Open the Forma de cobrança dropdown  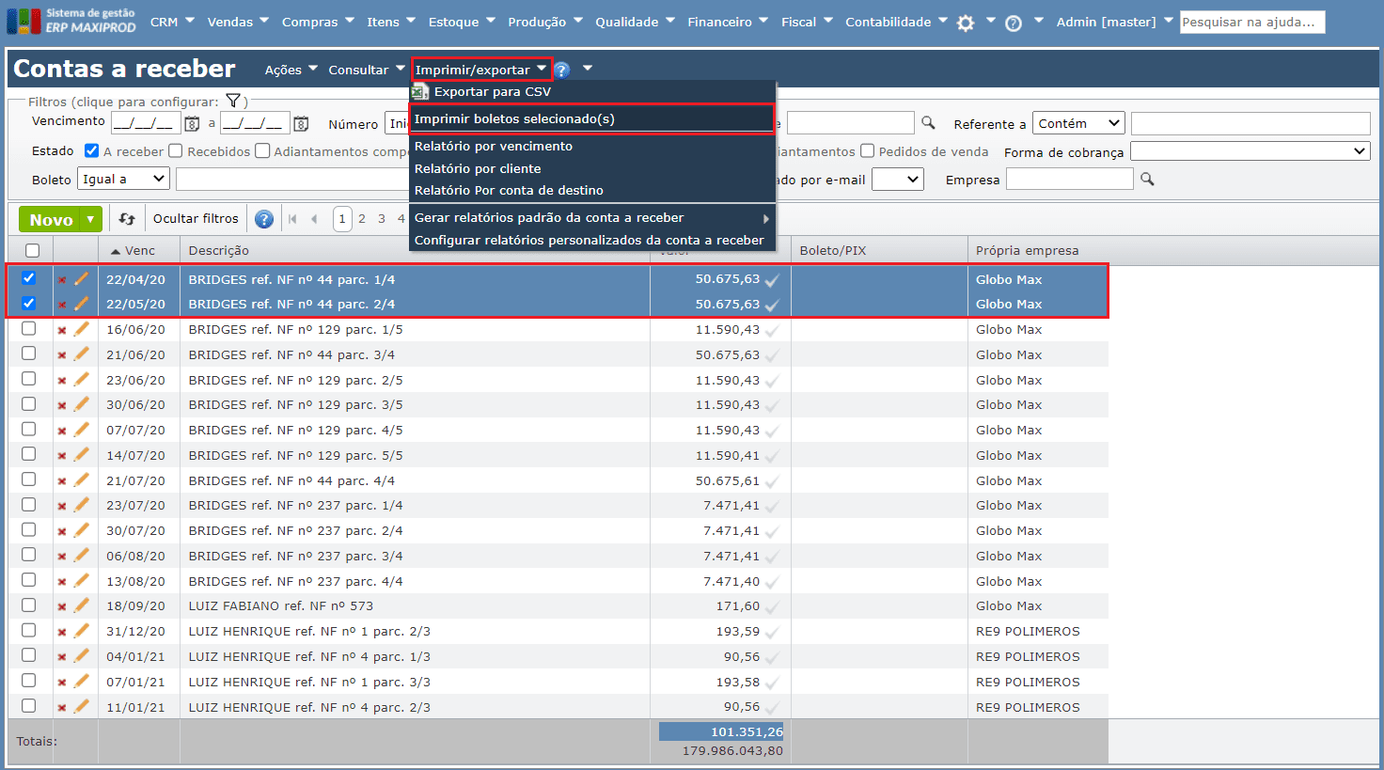point(1250,151)
